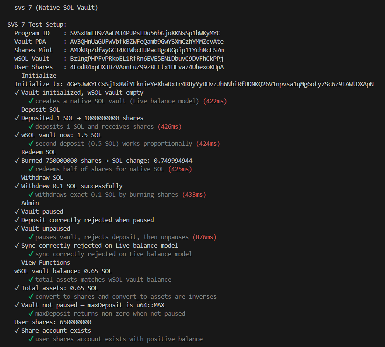Viewport: 385px width, 347px height.
Task: Click the 'Deposit SOL' section heading
Action: click(41, 109)
